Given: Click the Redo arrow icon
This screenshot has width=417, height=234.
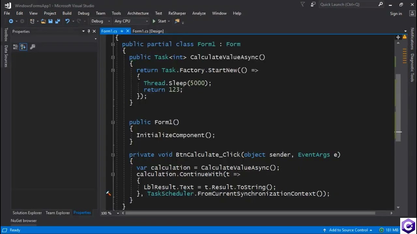Looking at the screenshot, I should point(79,21).
